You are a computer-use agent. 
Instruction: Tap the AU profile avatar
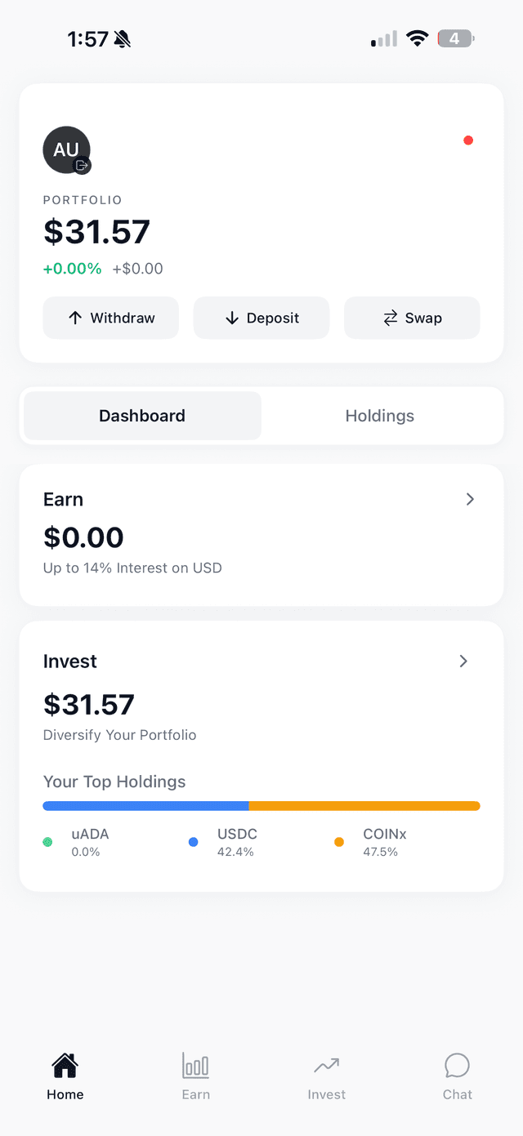pyautogui.click(x=65, y=149)
